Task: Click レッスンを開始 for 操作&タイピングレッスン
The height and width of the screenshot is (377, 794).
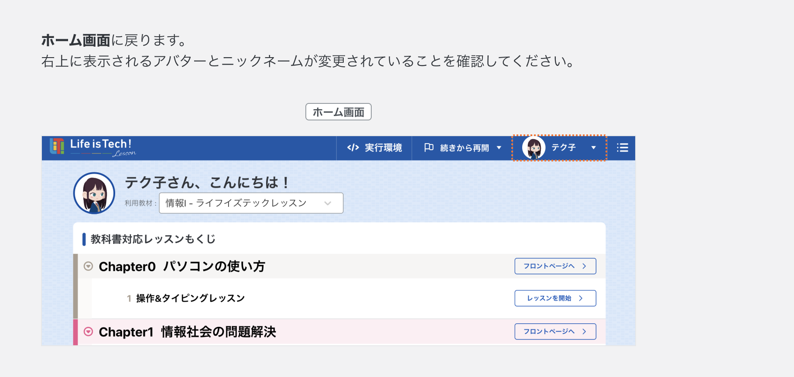Action: click(x=555, y=298)
